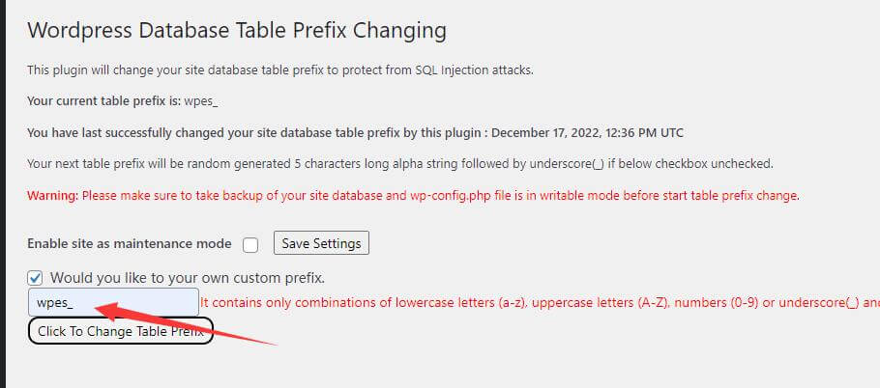Tick the Enable site as maintenance mode checkbox
Screen dimensions: 880x388
click(x=250, y=244)
